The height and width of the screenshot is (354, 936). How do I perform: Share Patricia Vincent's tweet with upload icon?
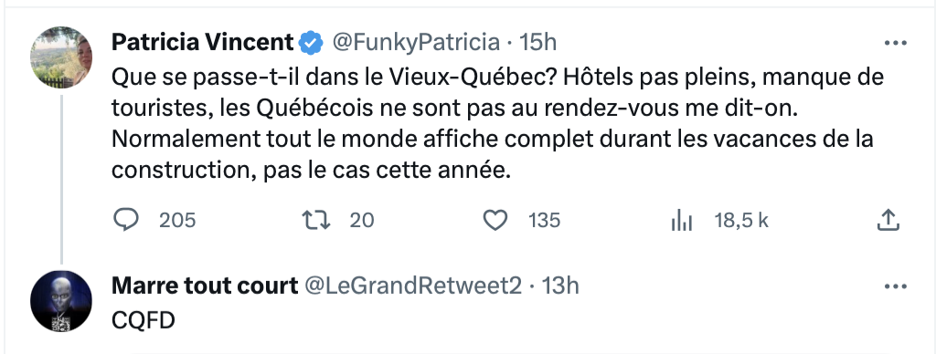[888, 220]
